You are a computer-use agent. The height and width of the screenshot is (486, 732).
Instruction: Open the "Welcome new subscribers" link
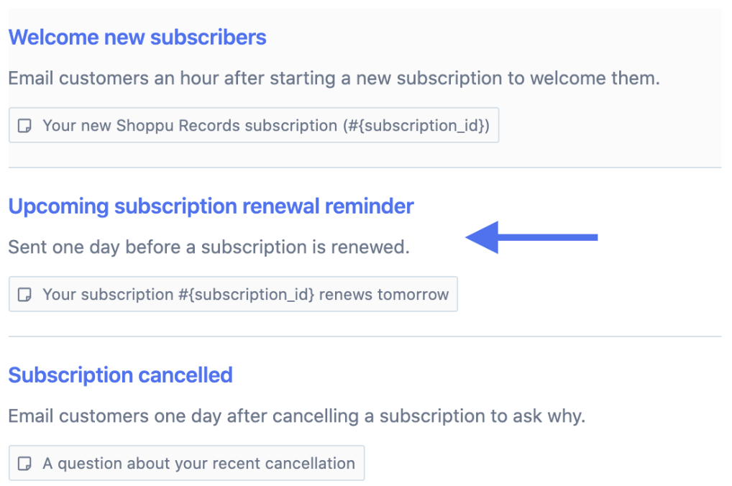click(137, 37)
